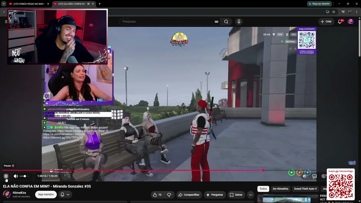Save video with Salvar button
The image size is (361, 203).
236,195
